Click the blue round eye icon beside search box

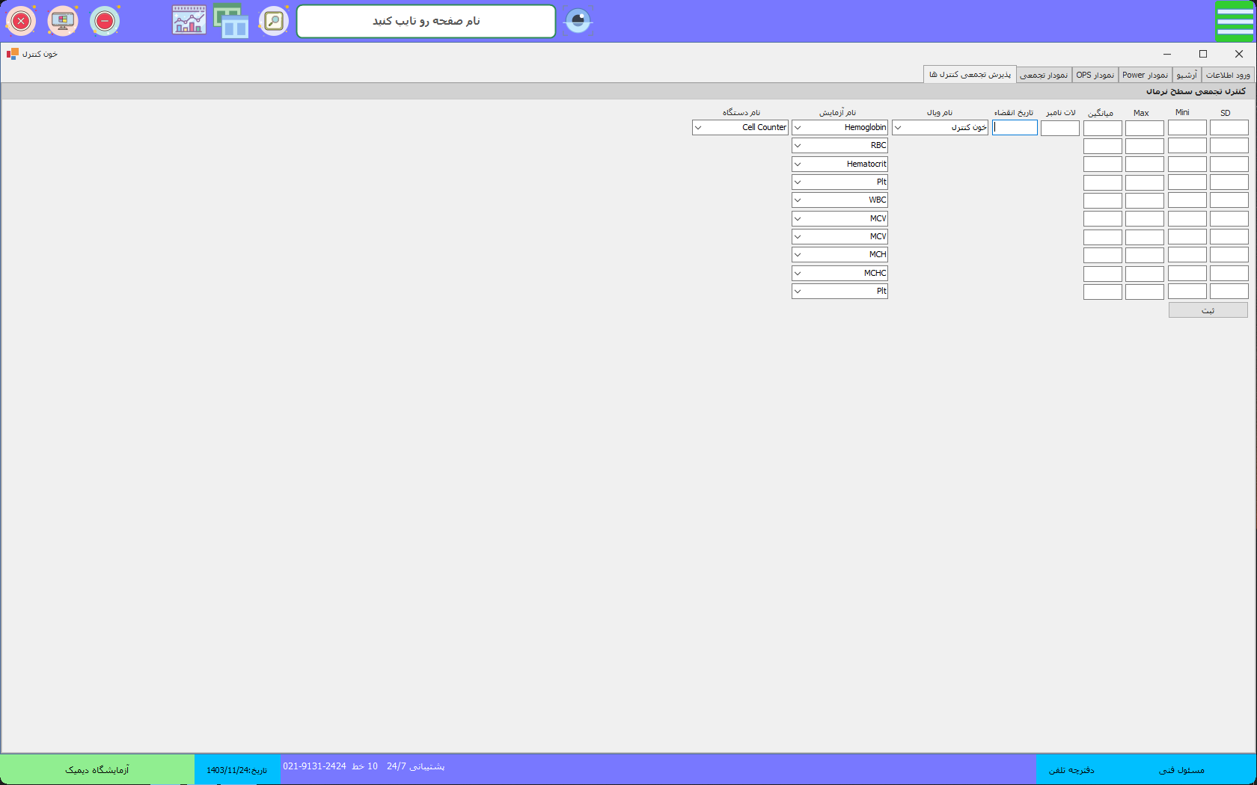click(578, 20)
